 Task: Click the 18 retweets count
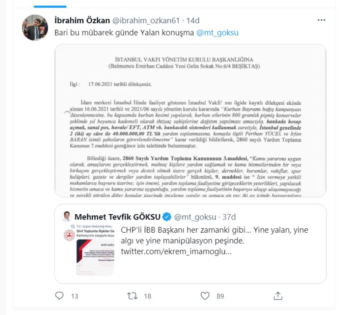point(147,296)
